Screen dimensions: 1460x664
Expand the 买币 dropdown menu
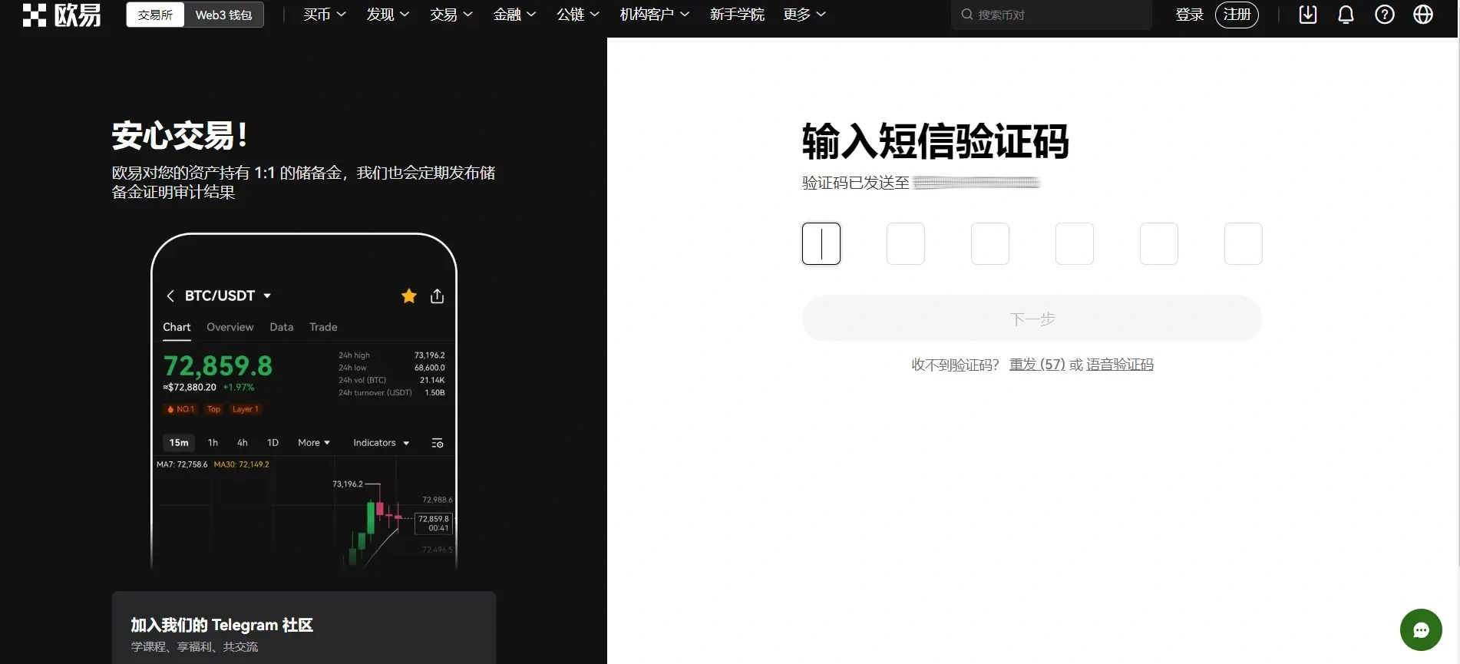(324, 15)
